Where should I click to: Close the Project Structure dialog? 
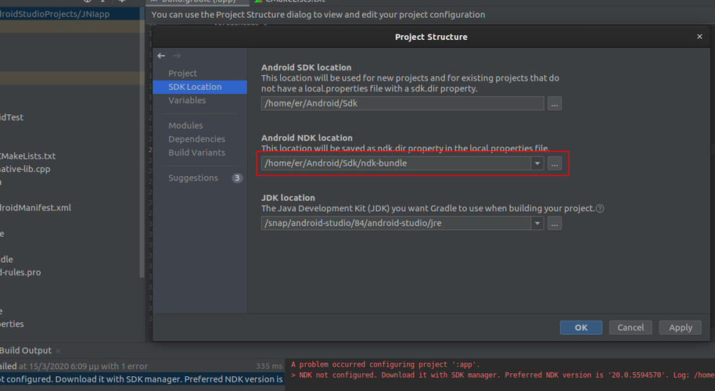tap(699, 37)
